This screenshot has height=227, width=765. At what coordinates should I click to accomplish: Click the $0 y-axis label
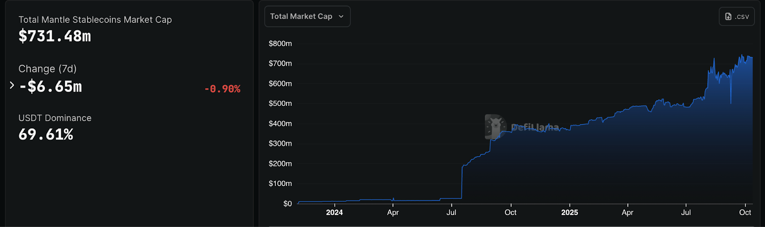tap(287, 204)
